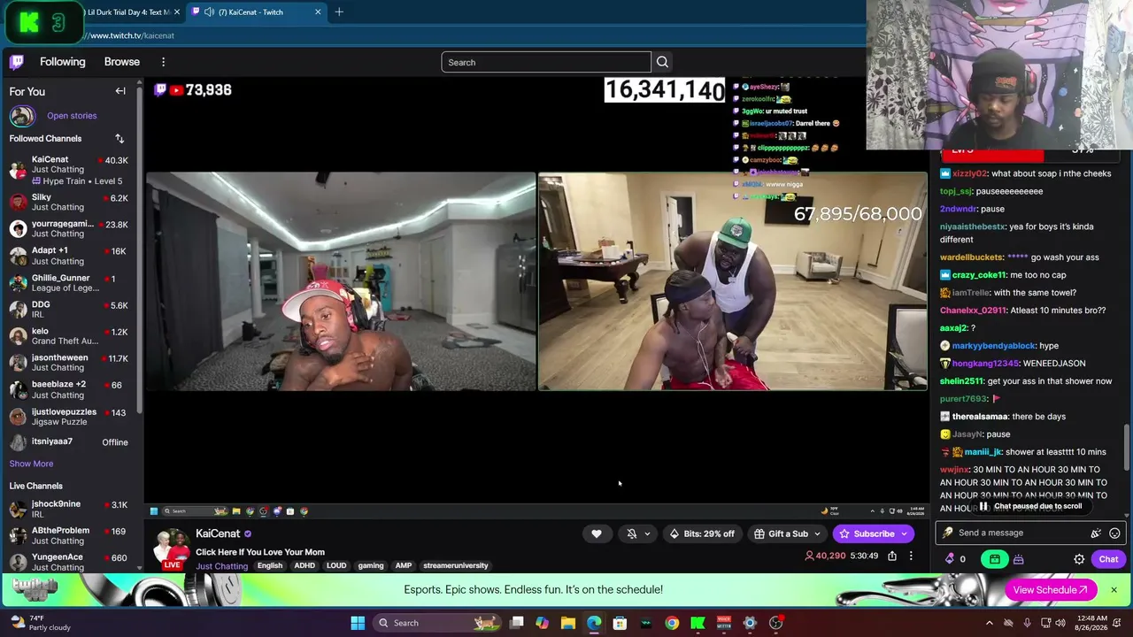Toggle notification bell for KaiCenat
The width and height of the screenshot is (1133, 637).
click(x=631, y=533)
